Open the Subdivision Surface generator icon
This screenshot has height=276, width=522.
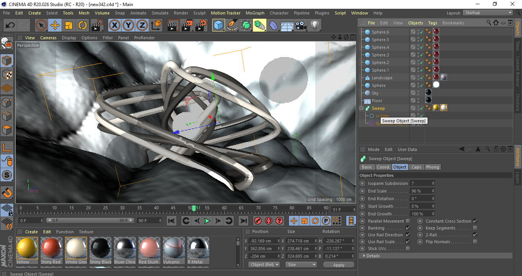coord(246,26)
